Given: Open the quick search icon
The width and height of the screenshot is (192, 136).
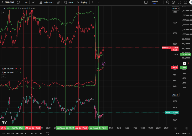Looking at the screenshot, I should 167,2.
